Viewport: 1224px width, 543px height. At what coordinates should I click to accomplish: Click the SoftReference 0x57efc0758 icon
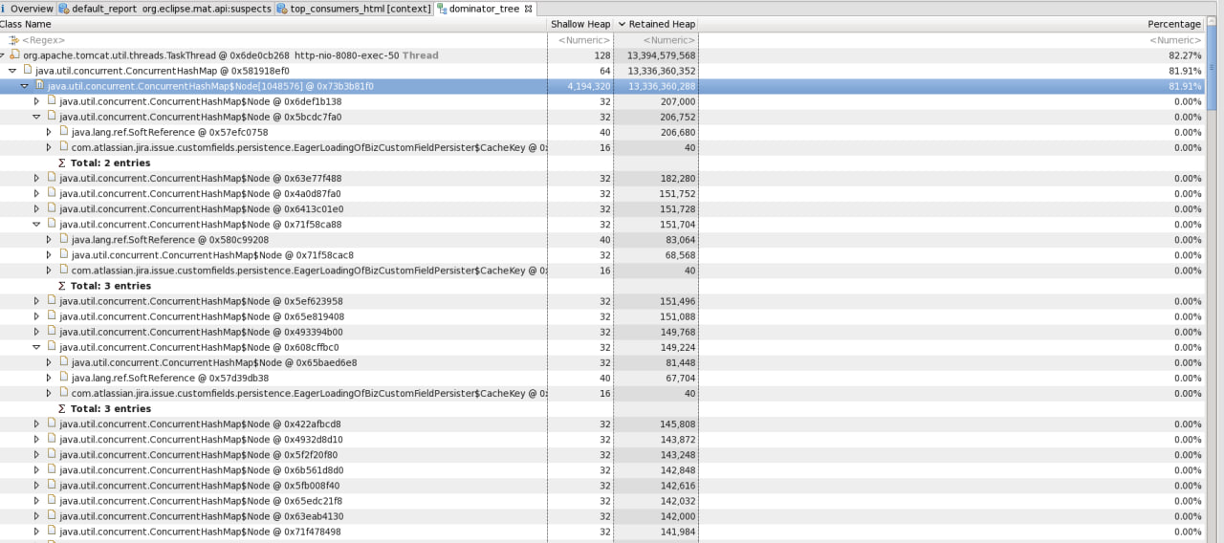[x=64, y=132]
